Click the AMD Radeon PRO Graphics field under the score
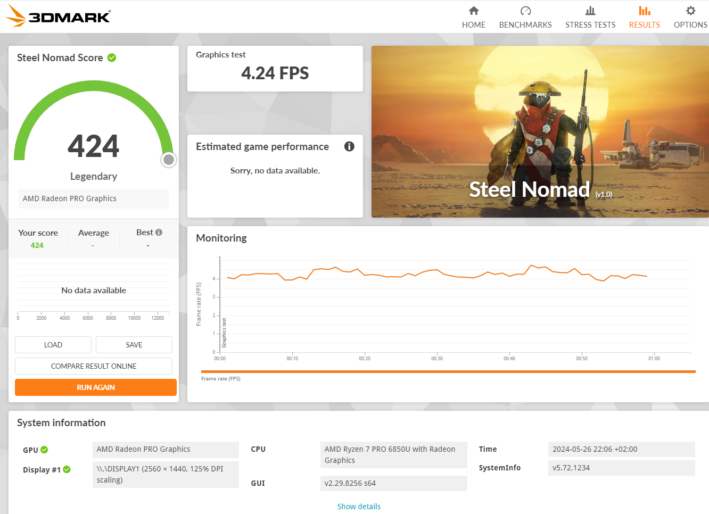 94,198
